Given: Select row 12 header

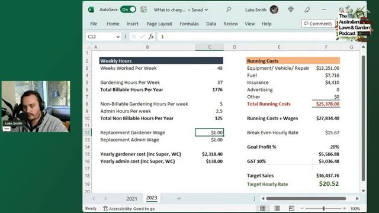Looking at the screenshot, I should (x=87, y=133).
